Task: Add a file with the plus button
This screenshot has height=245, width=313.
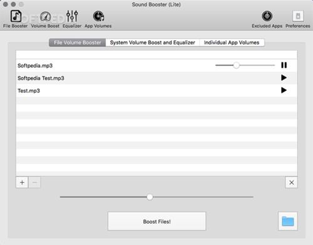Action: 22,182
